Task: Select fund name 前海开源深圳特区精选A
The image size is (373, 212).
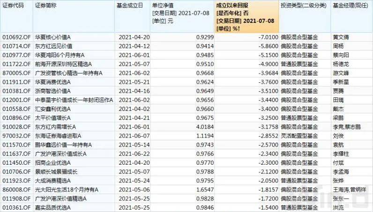Action: (x=63, y=64)
